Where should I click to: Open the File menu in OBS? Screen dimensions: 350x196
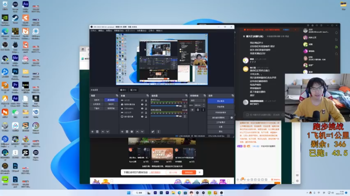93,30
